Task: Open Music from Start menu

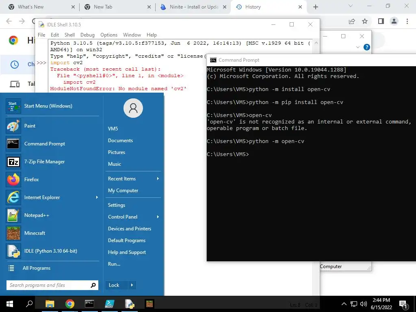Action: (x=114, y=164)
